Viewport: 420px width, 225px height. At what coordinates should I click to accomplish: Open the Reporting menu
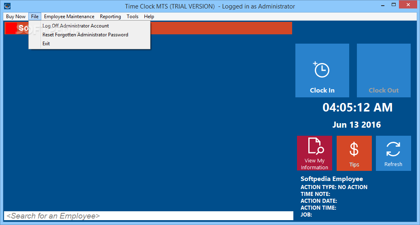[x=110, y=17]
